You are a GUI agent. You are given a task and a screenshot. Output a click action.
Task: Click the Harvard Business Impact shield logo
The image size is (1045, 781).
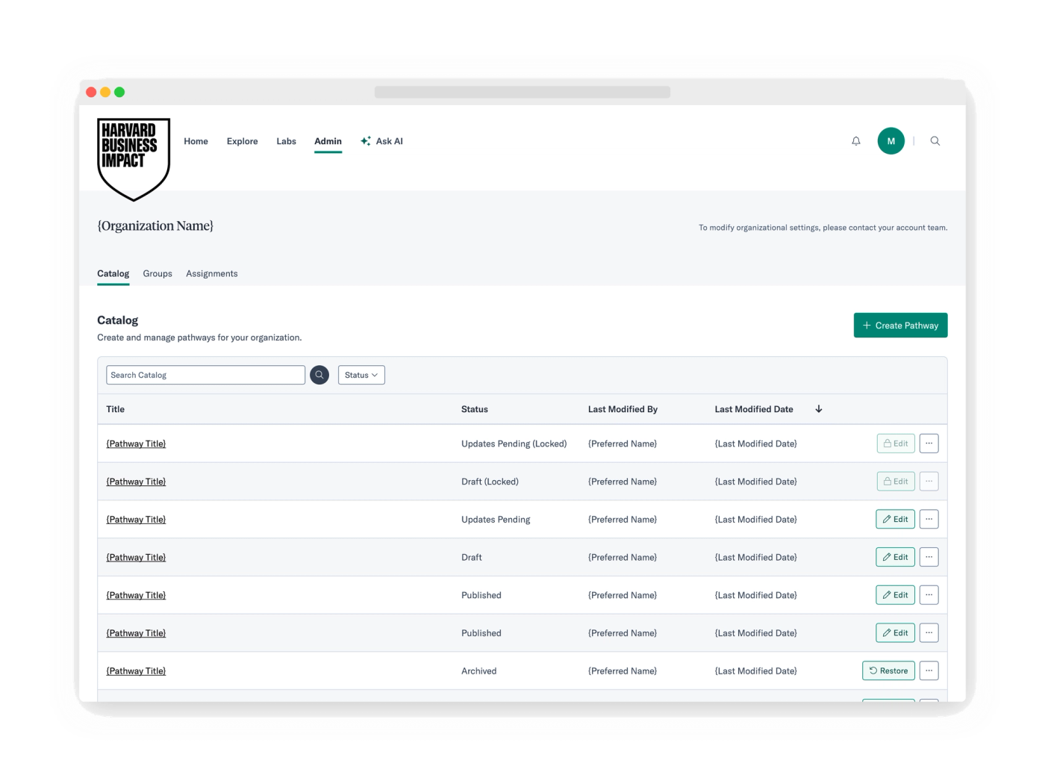(x=134, y=159)
